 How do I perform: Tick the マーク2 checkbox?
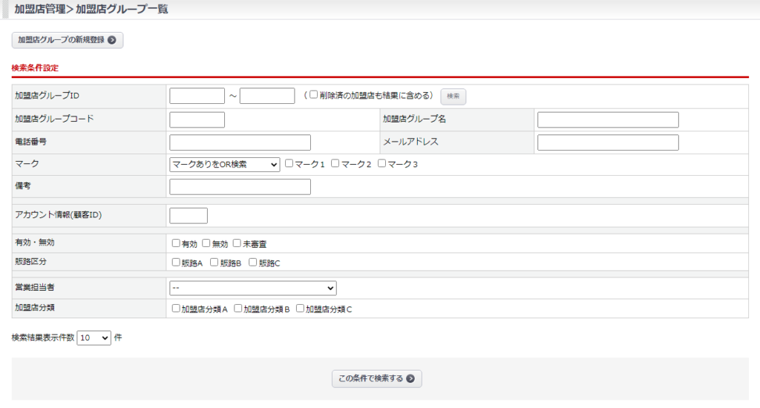pos(335,164)
